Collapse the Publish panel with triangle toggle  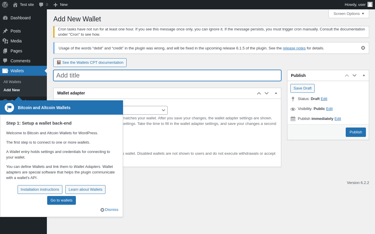(x=364, y=75)
